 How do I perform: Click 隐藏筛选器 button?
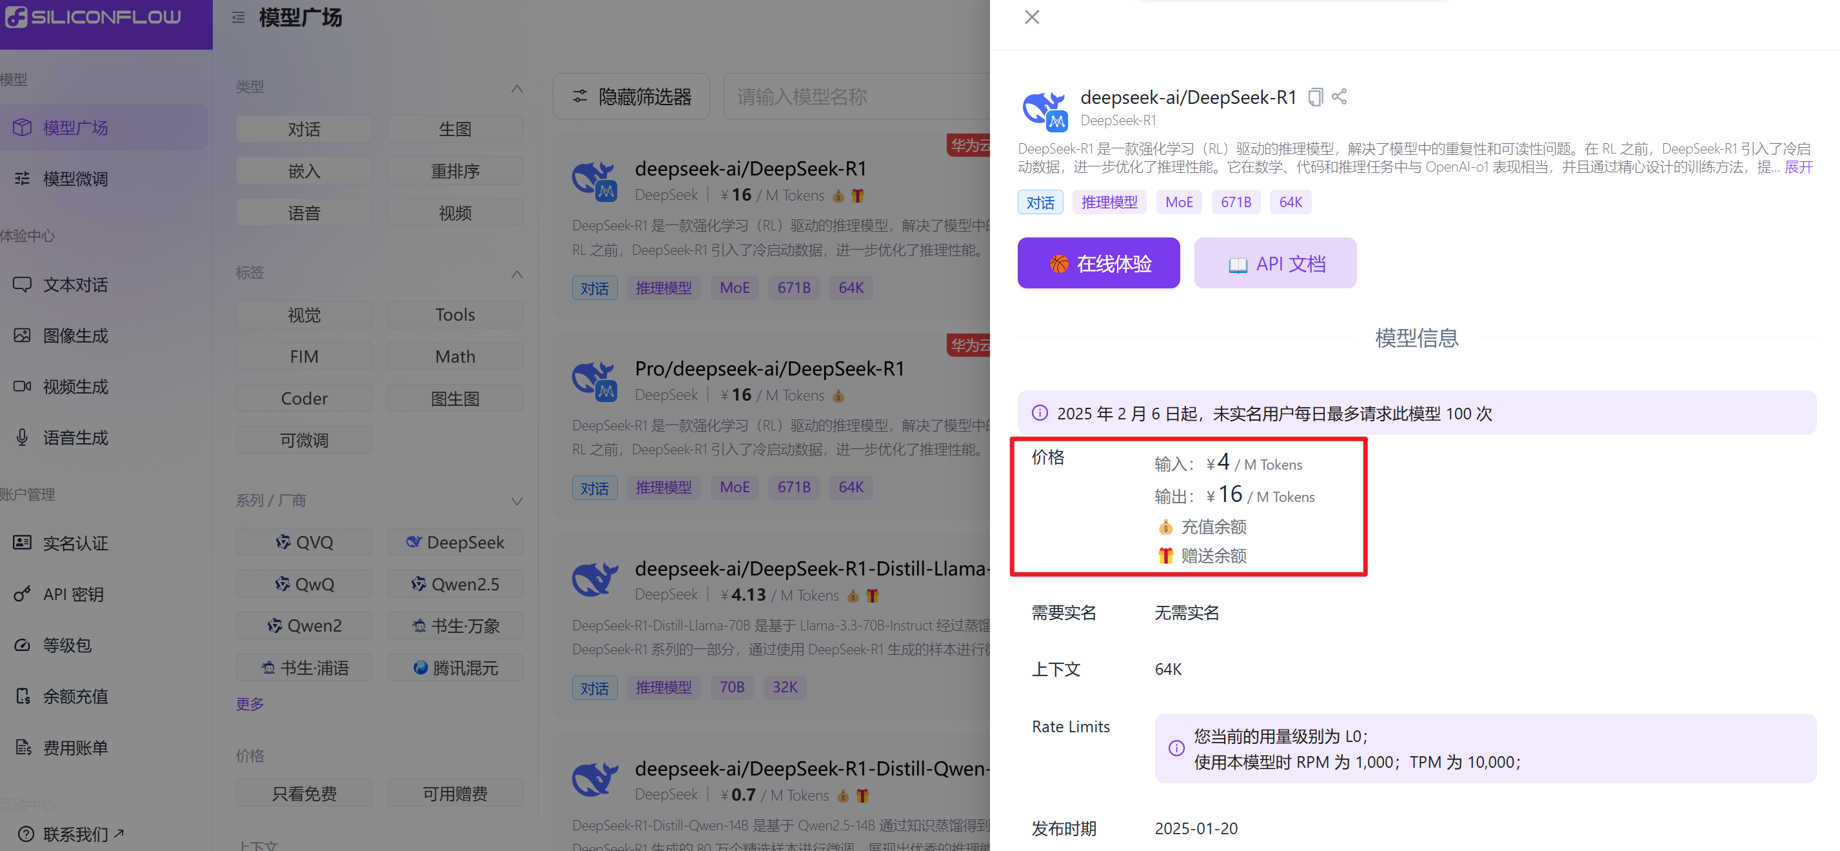click(631, 97)
